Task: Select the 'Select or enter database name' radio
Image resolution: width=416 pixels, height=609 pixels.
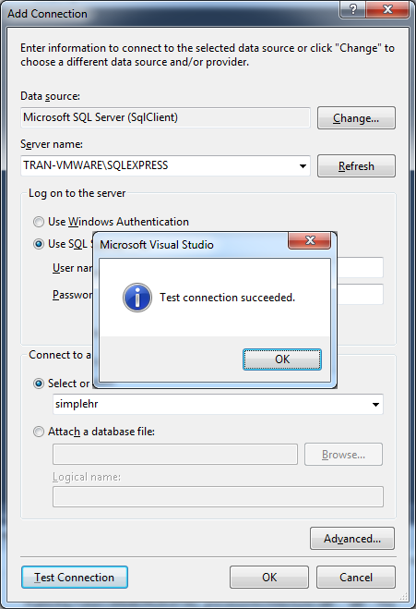Action: pos(39,384)
